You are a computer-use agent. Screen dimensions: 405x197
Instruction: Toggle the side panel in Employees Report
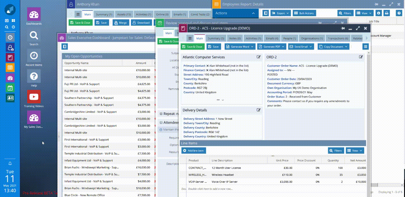266,13
